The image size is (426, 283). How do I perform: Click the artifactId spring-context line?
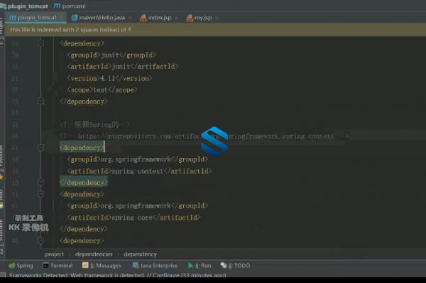coord(139,171)
